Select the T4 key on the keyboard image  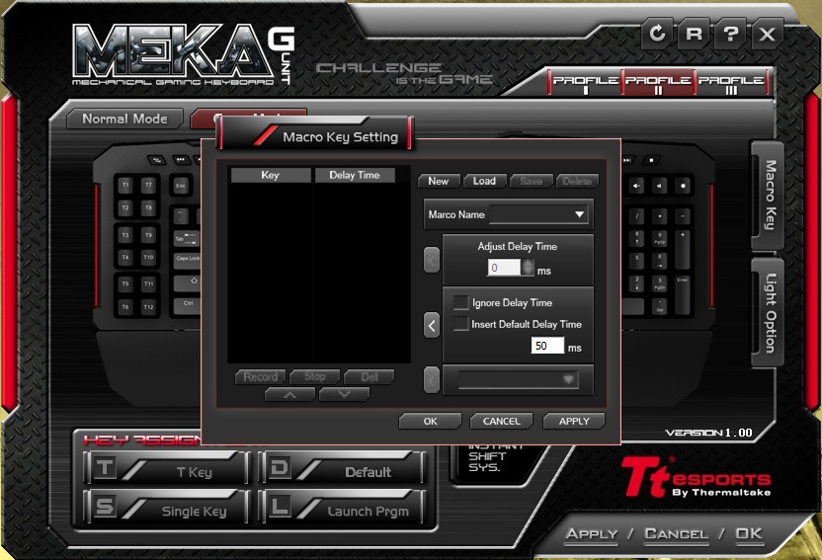pyautogui.click(x=125, y=257)
